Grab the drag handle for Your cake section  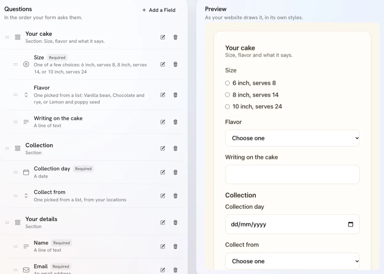pos(7,37)
